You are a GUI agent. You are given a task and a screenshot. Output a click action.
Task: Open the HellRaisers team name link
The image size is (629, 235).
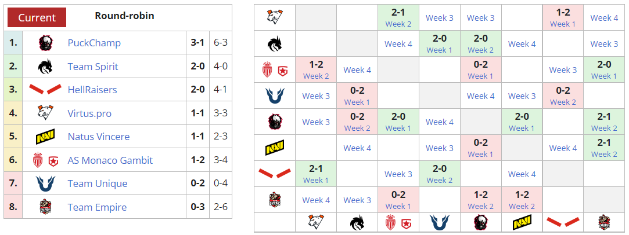pyautogui.click(x=92, y=90)
